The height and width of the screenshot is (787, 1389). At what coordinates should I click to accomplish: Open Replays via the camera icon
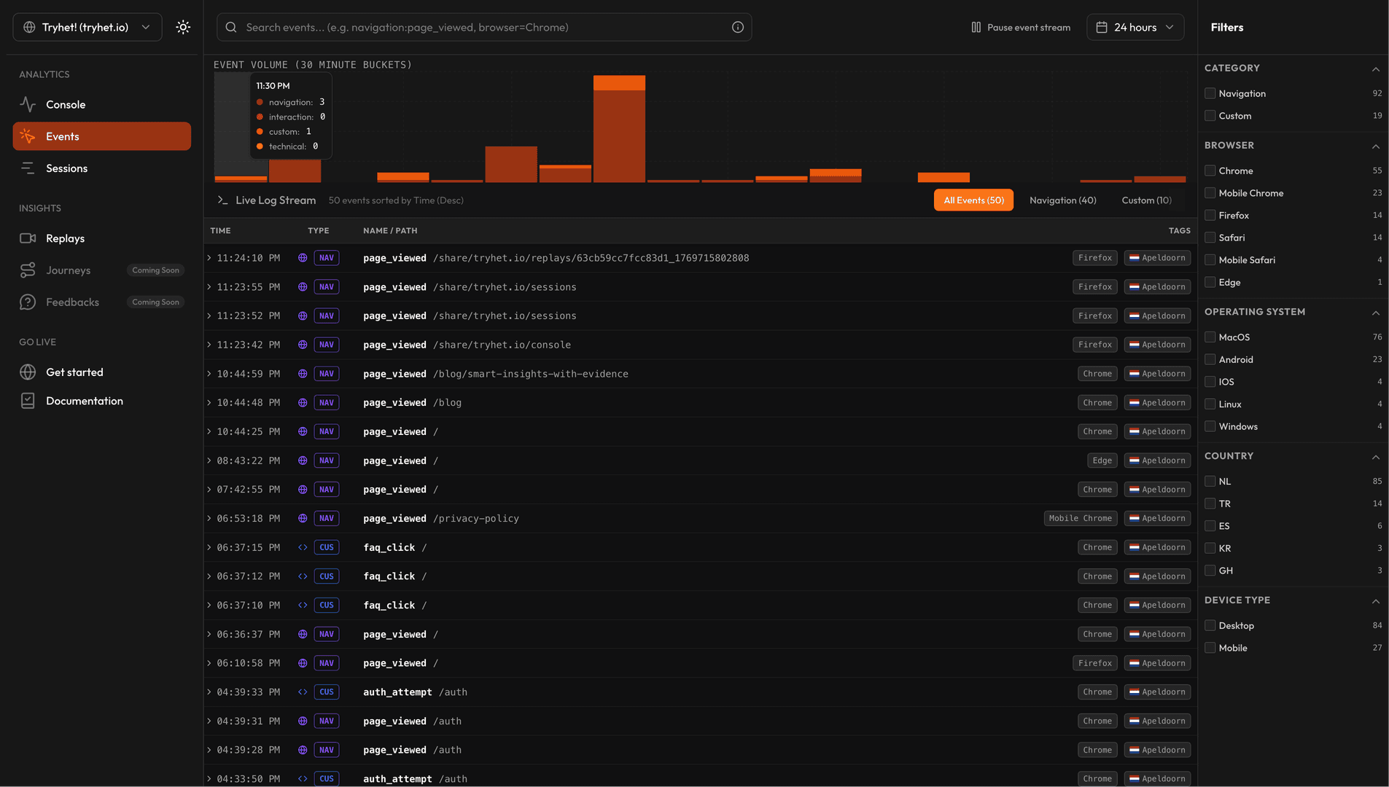click(28, 238)
